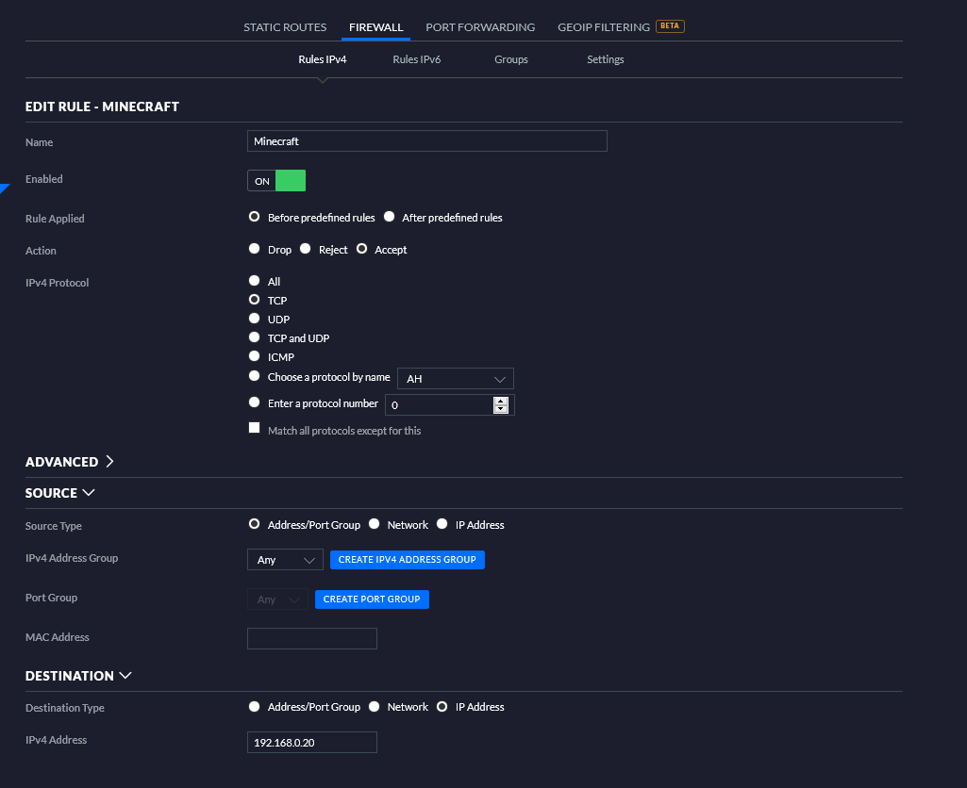Click Create IPv4 Address Group button
Image resolution: width=967 pixels, height=788 pixels.
coord(407,560)
